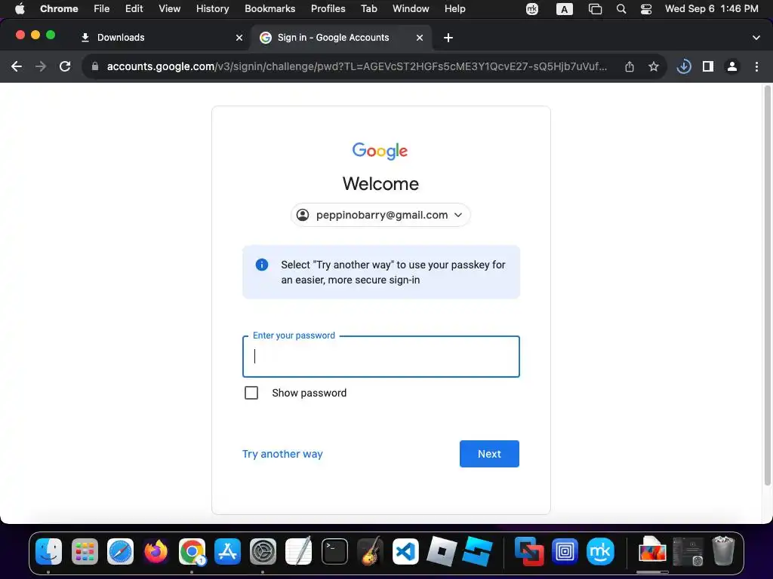Screen dimensions: 773x579
Task: Launch Firefox from the Dock
Action: [156, 551]
